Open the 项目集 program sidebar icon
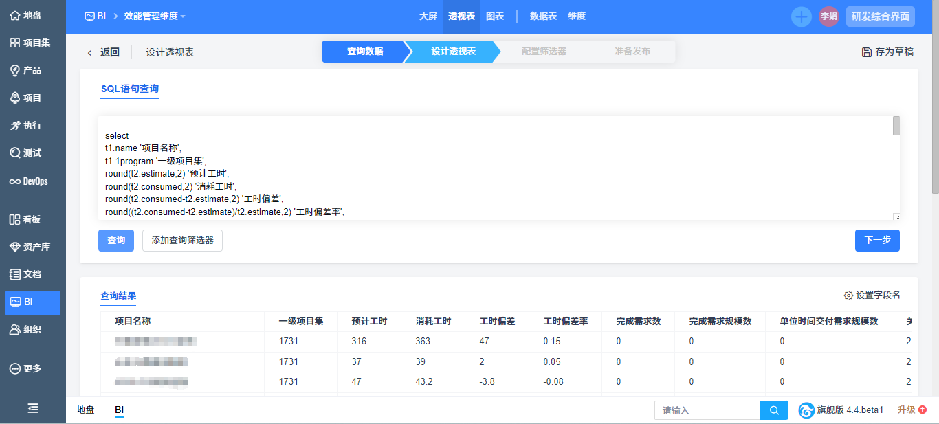Viewport: 939px width, 424px height. (14, 43)
